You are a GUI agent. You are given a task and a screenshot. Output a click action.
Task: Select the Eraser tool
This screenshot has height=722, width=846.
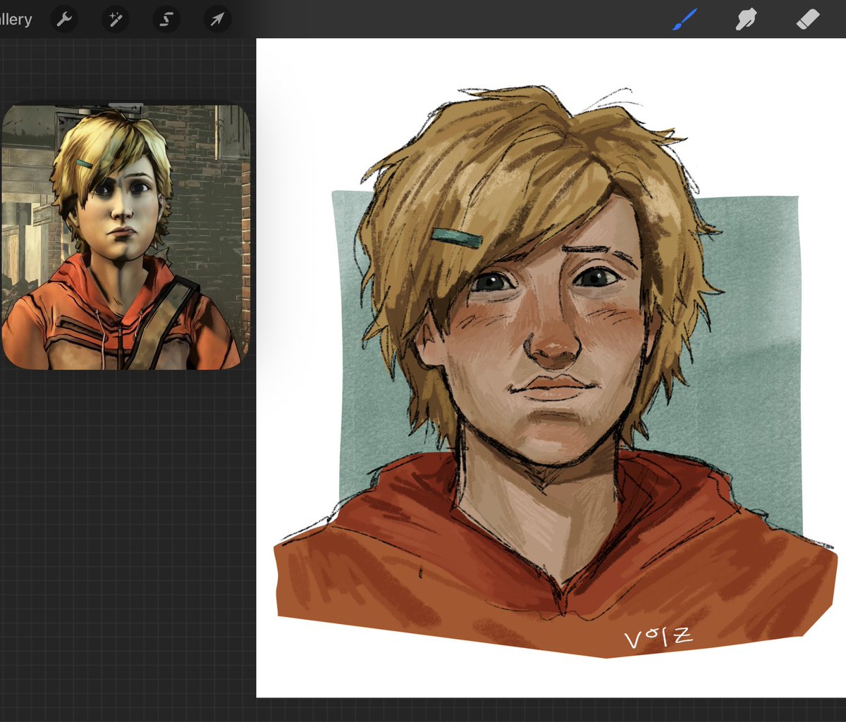[x=808, y=19]
